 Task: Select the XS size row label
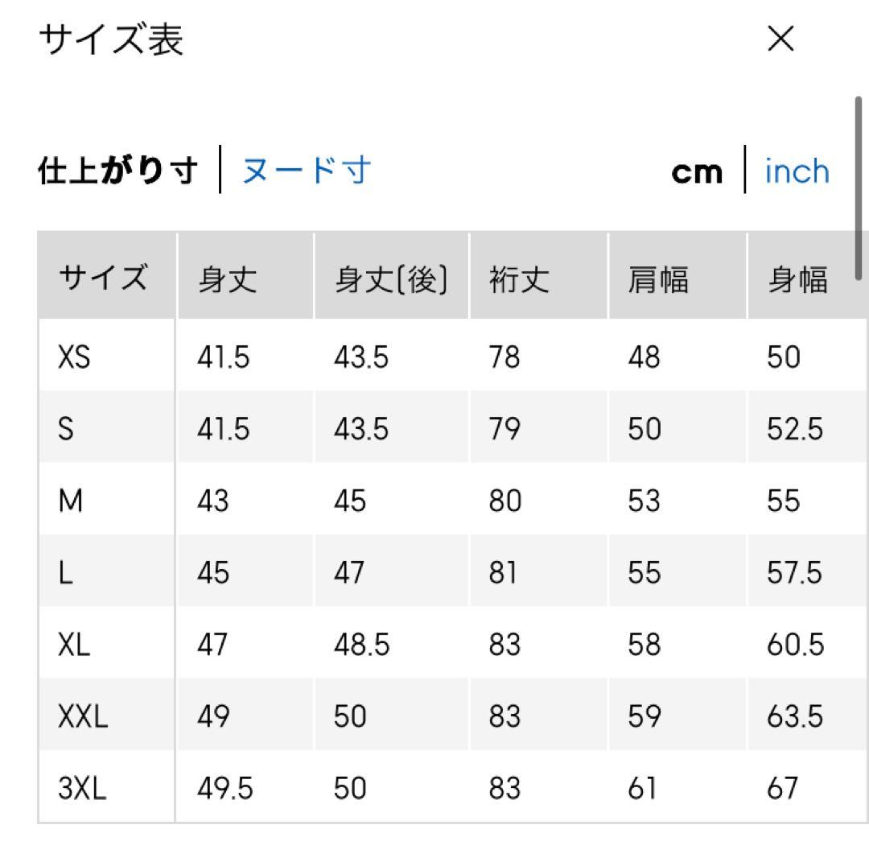tap(74, 357)
